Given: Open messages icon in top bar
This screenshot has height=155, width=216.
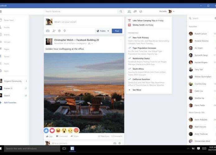Looking at the screenshot, I should point(135,11).
